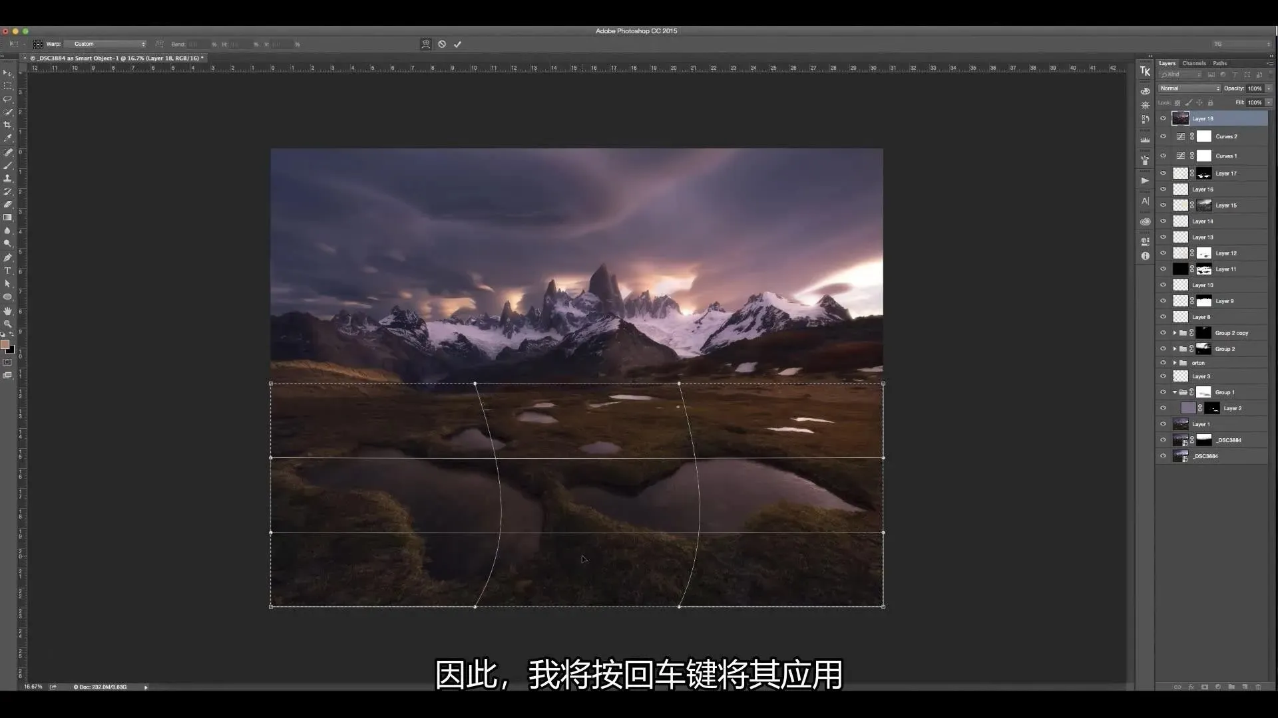Expand the Group 2 copy folder
The width and height of the screenshot is (1278, 718).
1175,333
